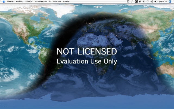Click the displays icon in menu bar
The width and height of the screenshot is (174, 109).
pyautogui.click(x=128, y=1)
